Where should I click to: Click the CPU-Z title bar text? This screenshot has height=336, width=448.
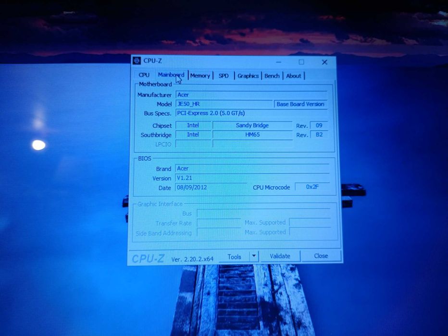152,61
